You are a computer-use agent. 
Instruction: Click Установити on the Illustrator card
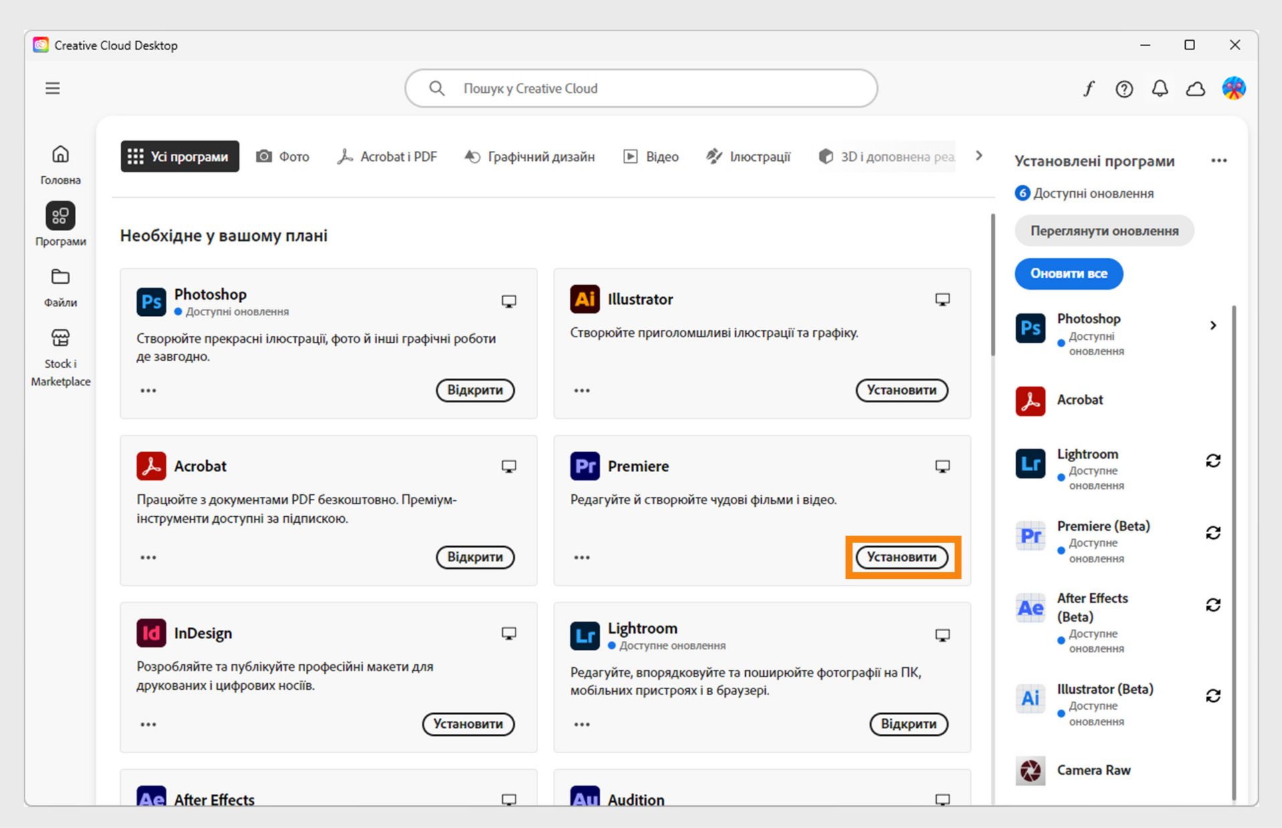901,390
